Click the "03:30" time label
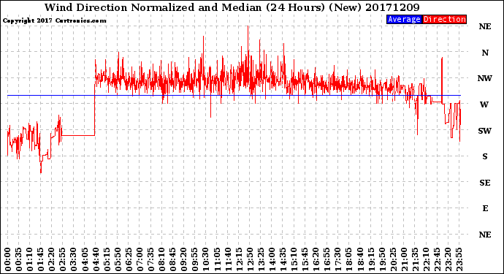The height and width of the screenshot is (274, 504). click(74, 259)
